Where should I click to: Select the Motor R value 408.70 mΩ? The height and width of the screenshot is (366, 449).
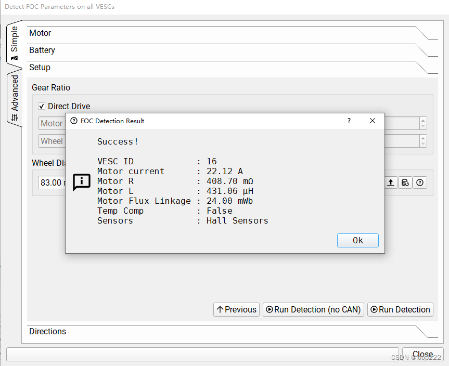(x=230, y=181)
